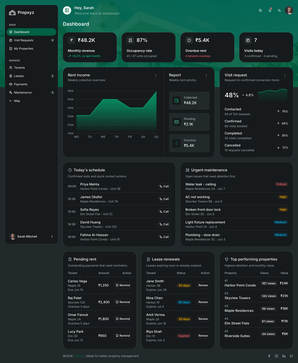Open notifications bell icon
The width and height of the screenshot is (298, 363).
pyautogui.click(x=270, y=10)
